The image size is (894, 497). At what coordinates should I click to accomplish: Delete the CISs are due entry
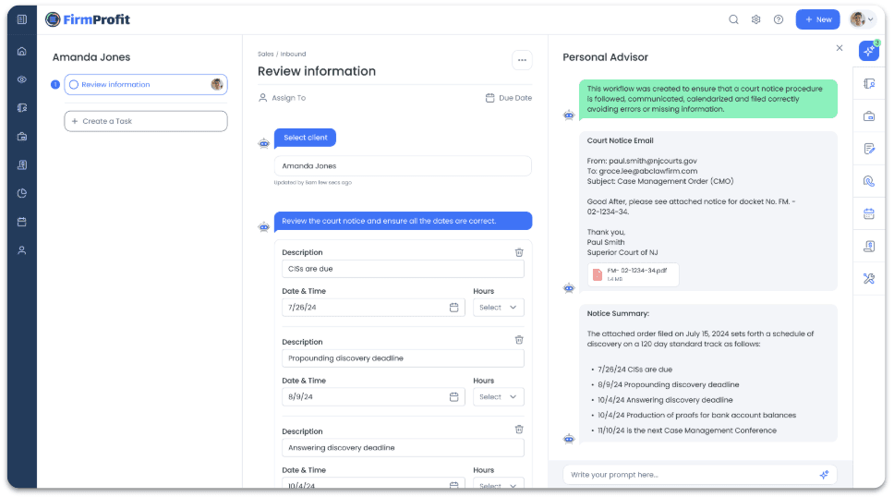519,252
